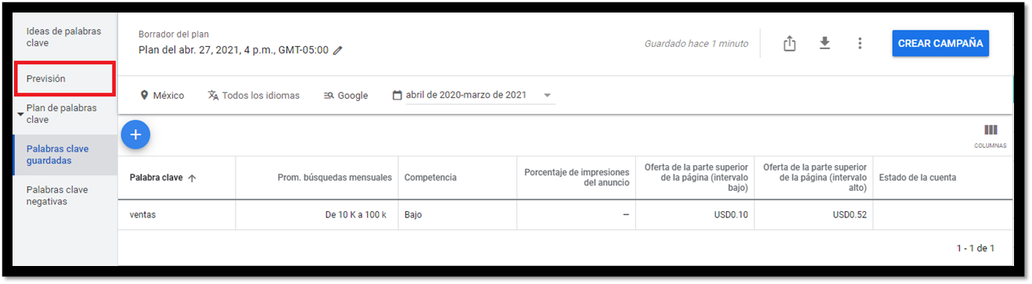1032x284 pixels.
Task: Click the Todos los idiomas language filter
Action: [254, 95]
